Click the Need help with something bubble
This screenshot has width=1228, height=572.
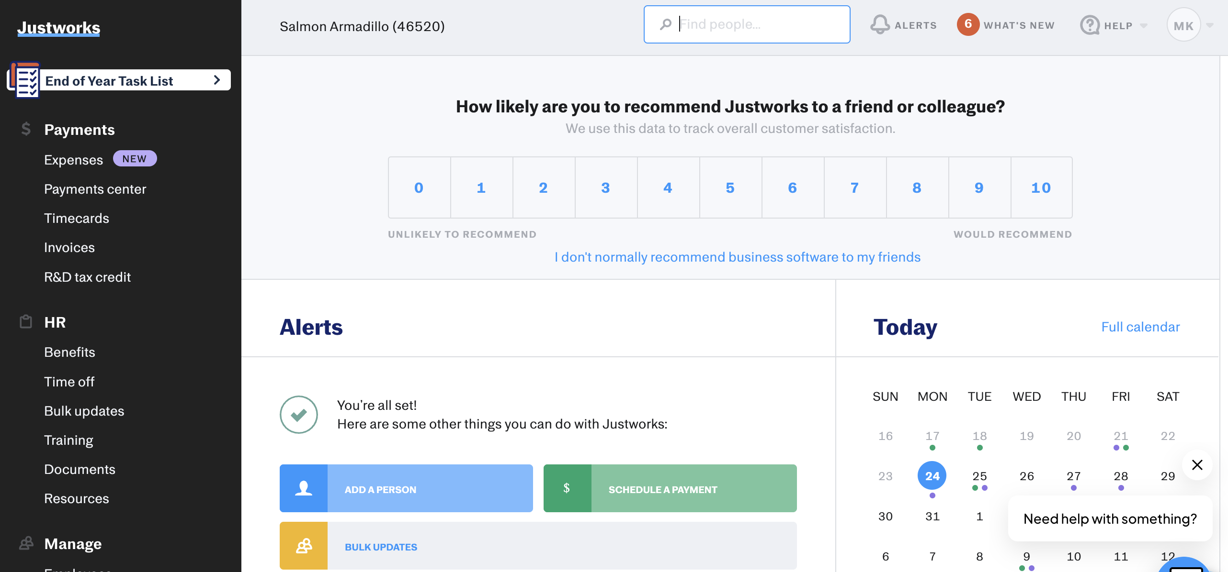point(1110,519)
